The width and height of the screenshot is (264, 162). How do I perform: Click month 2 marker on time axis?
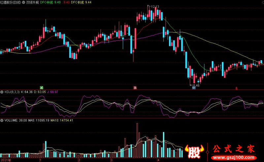coord(79,160)
